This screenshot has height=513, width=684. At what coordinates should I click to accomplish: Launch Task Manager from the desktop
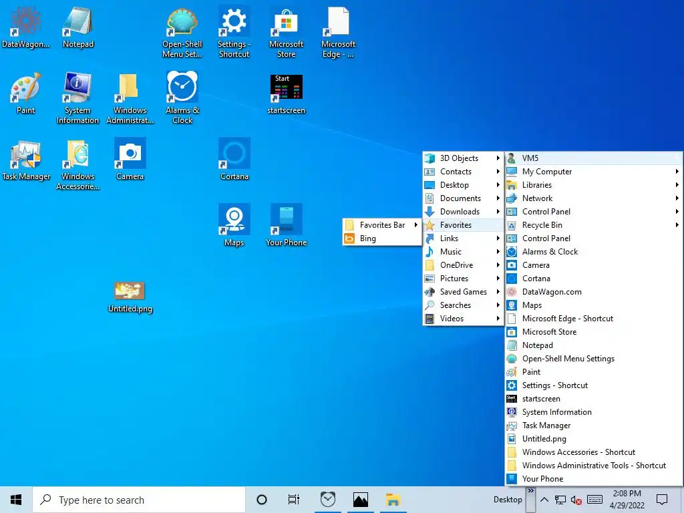pos(26,160)
